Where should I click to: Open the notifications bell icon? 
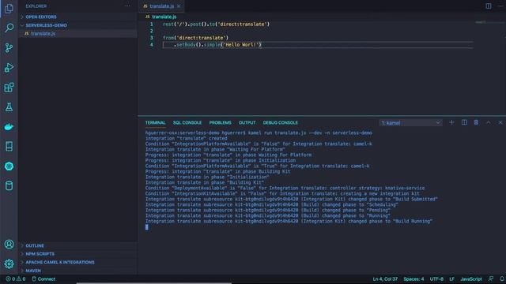click(502, 278)
